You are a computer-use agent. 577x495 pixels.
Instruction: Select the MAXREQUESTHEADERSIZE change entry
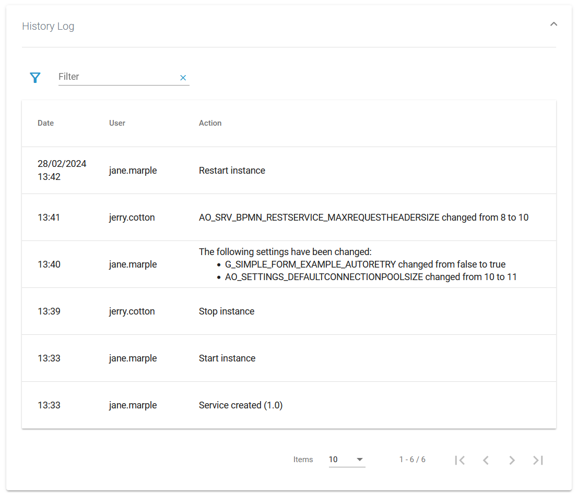click(x=363, y=218)
